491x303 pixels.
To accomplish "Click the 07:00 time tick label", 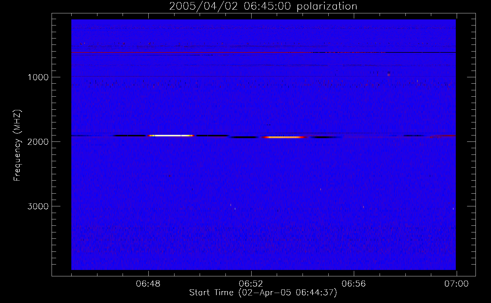I will (456, 284).
